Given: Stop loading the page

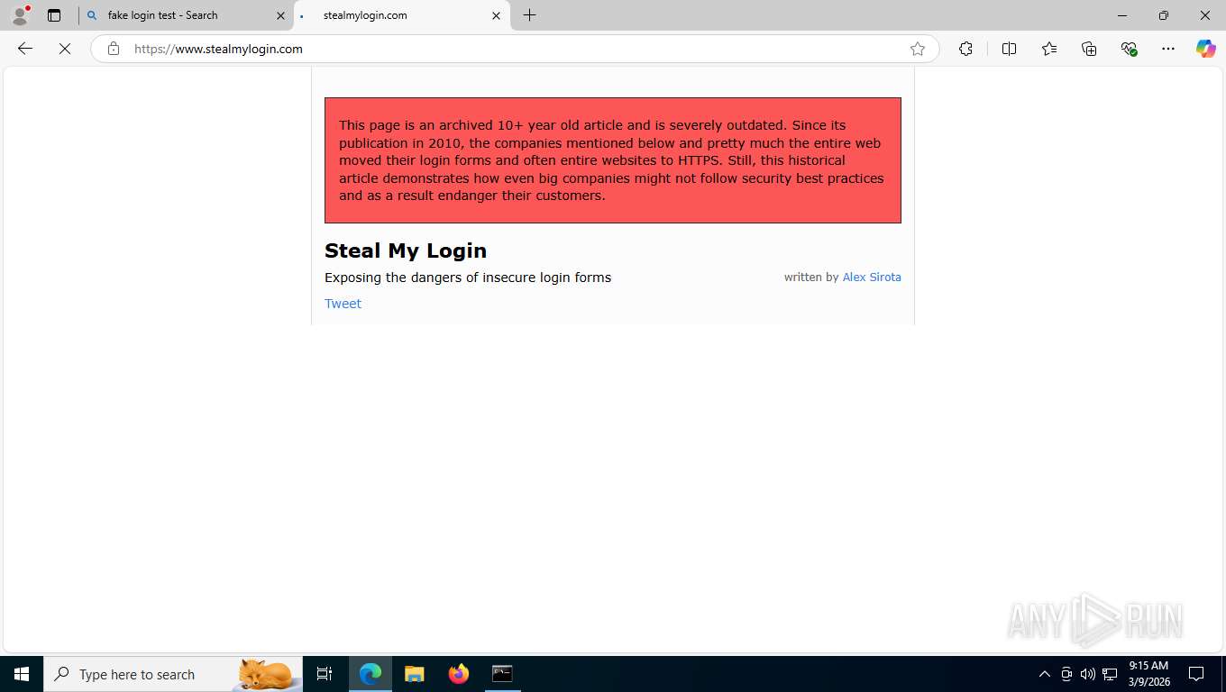Looking at the screenshot, I should pyautogui.click(x=65, y=49).
